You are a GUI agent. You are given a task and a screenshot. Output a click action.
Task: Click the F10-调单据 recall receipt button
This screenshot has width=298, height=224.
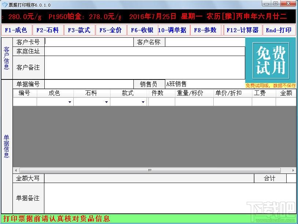174,30
